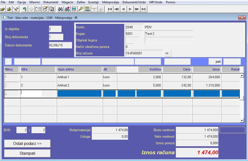
Task: Open the Opcije menu
Action: click(22, 2)
